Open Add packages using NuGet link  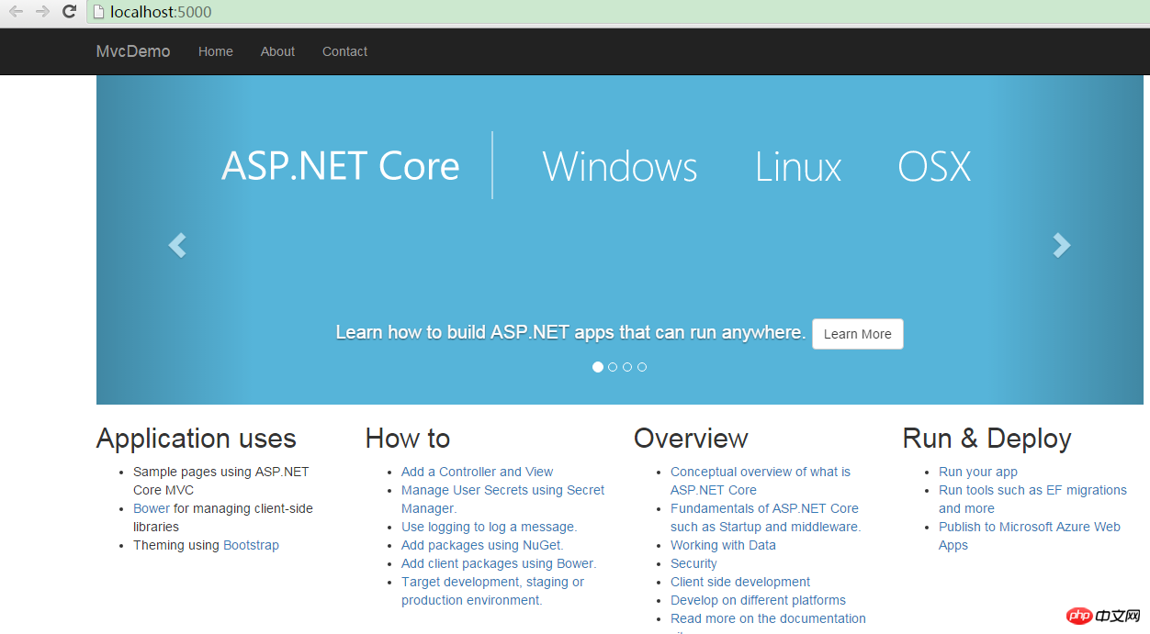click(x=482, y=545)
